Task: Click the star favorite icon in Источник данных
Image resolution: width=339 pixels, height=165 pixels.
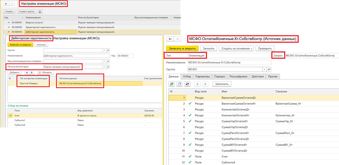Action: pyautogui.click(x=185, y=39)
